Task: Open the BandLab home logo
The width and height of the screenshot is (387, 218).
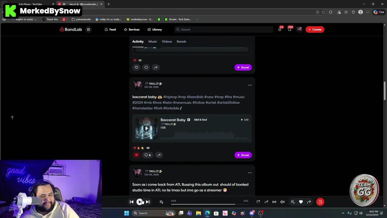Action: [x=71, y=29]
